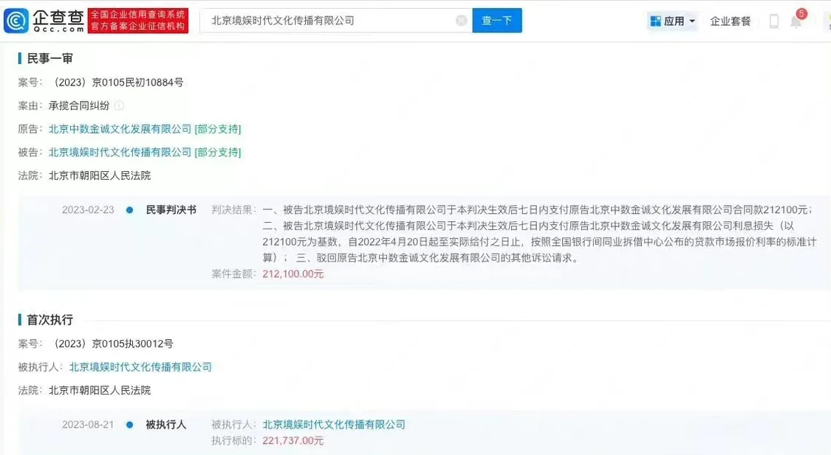
Task: Open plaintiff 北京中数金诚文化发展有限公司 link
Action: pyautogui.click(x=120, y=129)
